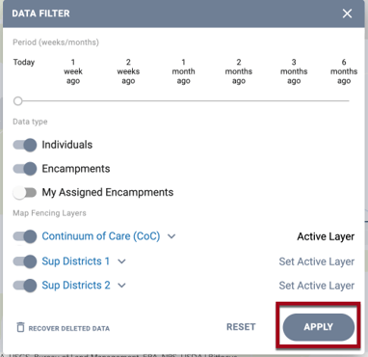Screen dimensions: 368x357
Task: Set Sup Districts 1 as active layer
Action: pyautogui.click(x=317, y=261)
